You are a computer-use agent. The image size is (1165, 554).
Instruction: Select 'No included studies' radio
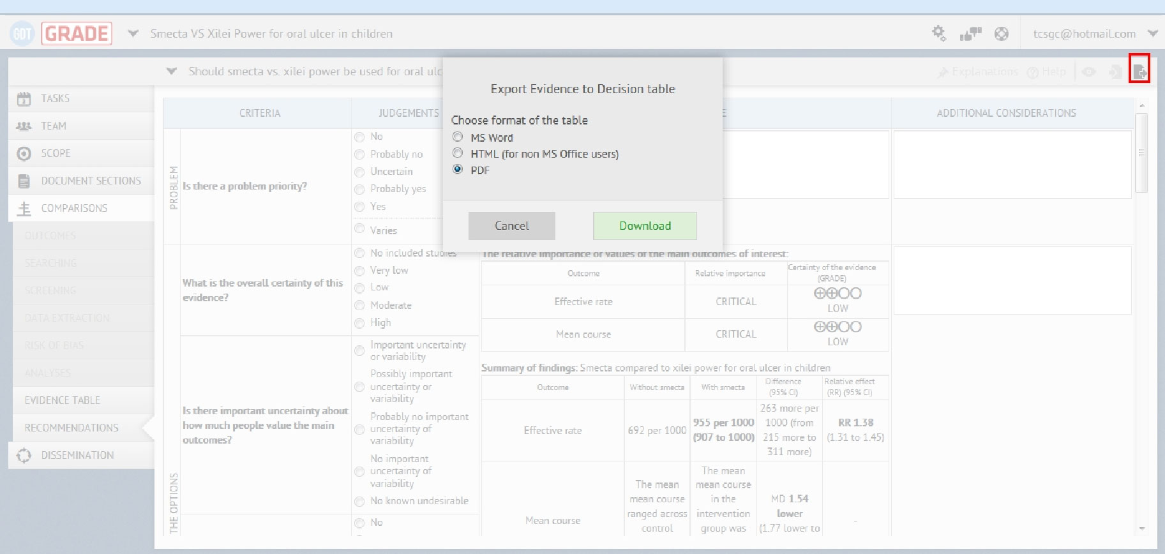point(359,253)
